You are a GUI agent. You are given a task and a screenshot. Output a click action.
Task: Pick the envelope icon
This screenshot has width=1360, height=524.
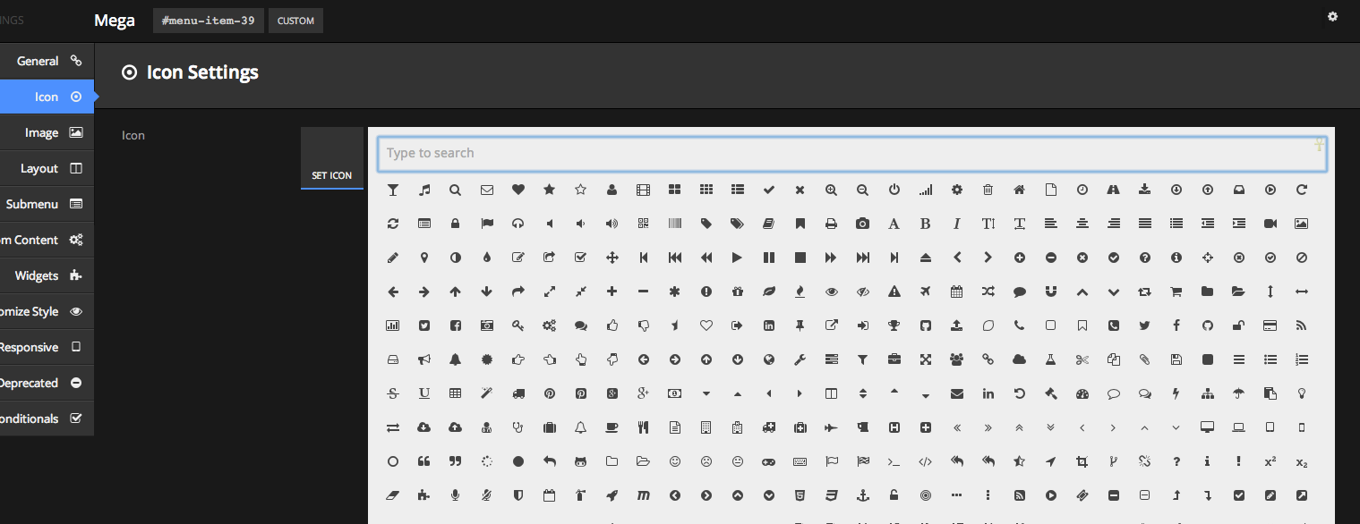point(487,190)
